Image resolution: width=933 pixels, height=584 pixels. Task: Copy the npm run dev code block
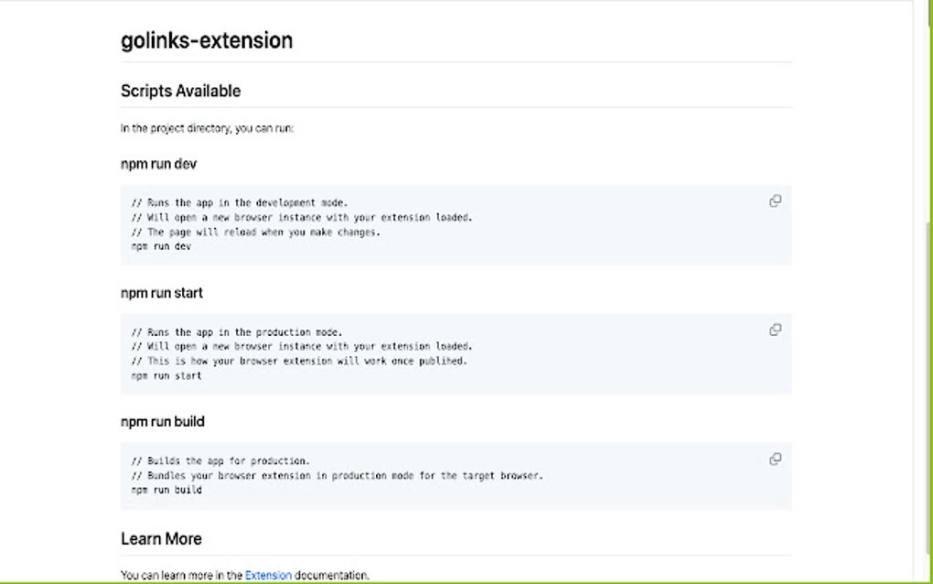pos(775,201)
